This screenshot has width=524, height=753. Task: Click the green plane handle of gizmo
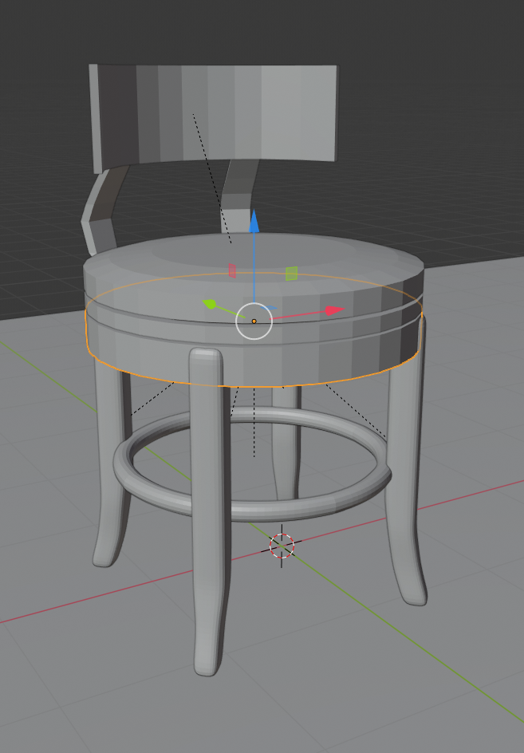pos(291,274)
